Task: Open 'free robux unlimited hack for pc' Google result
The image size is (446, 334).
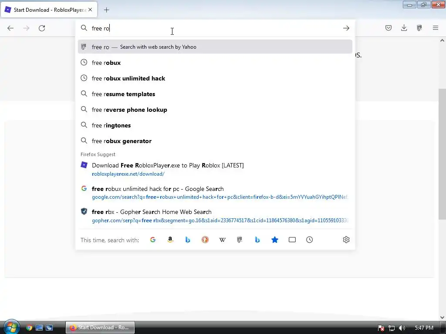Action: tap(215, 193)
